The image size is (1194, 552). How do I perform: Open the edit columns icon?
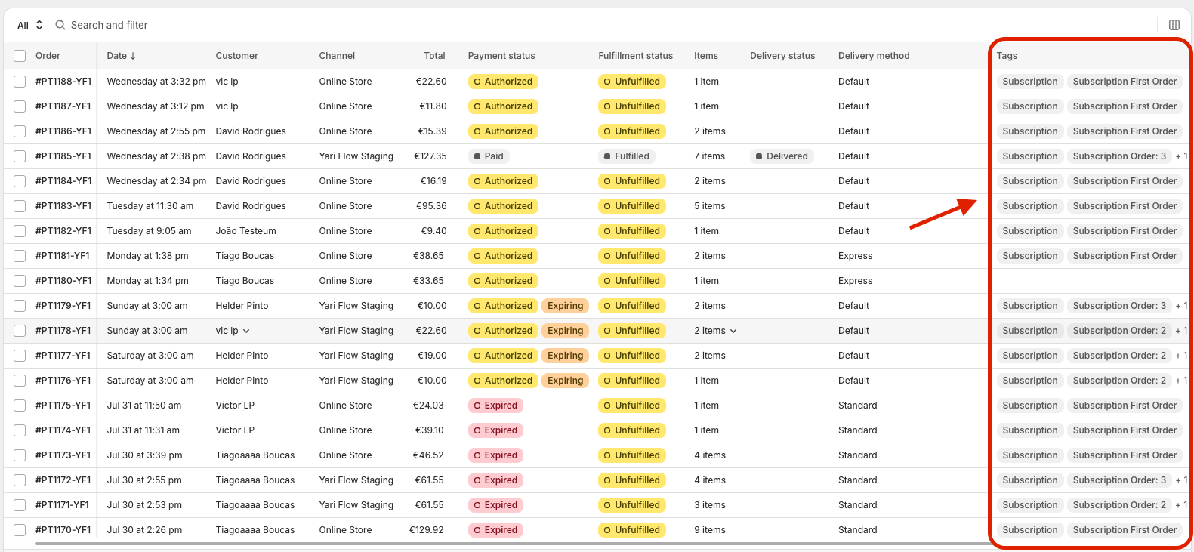click(x=1174, y=25)
